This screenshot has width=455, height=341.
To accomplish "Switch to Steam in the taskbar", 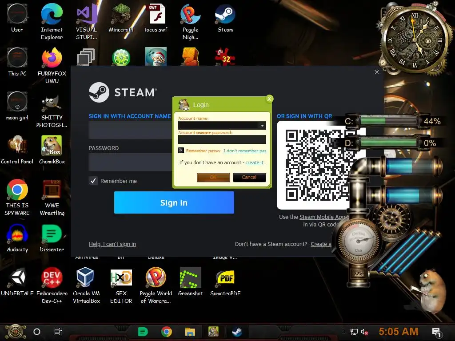I will pyautogui.click(x=237, y=332).
